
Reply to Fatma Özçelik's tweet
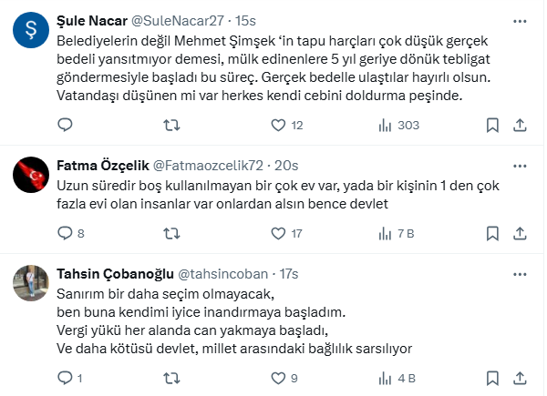(x=65, y=233)
